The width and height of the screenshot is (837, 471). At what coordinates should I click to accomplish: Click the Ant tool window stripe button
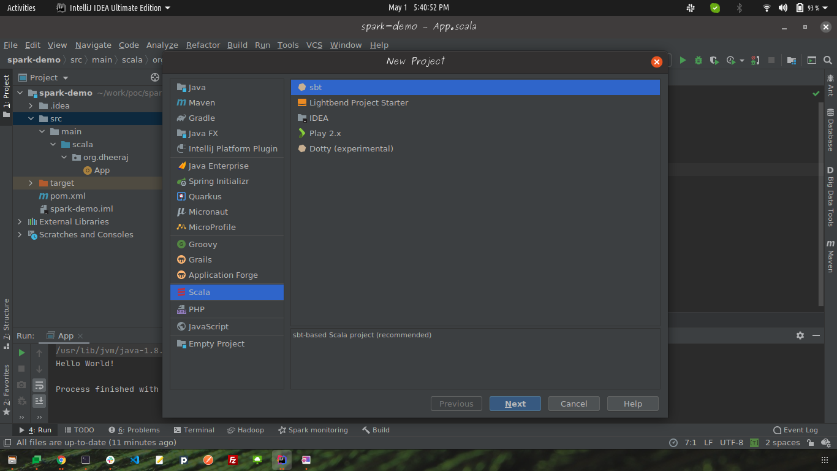[830, 85]
